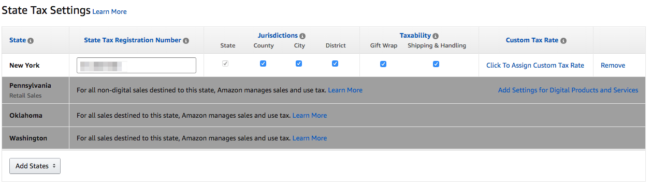Click To Assign Custom Tax Rate link
This screenshot has width=651, height=190.
tap(535, 66)
